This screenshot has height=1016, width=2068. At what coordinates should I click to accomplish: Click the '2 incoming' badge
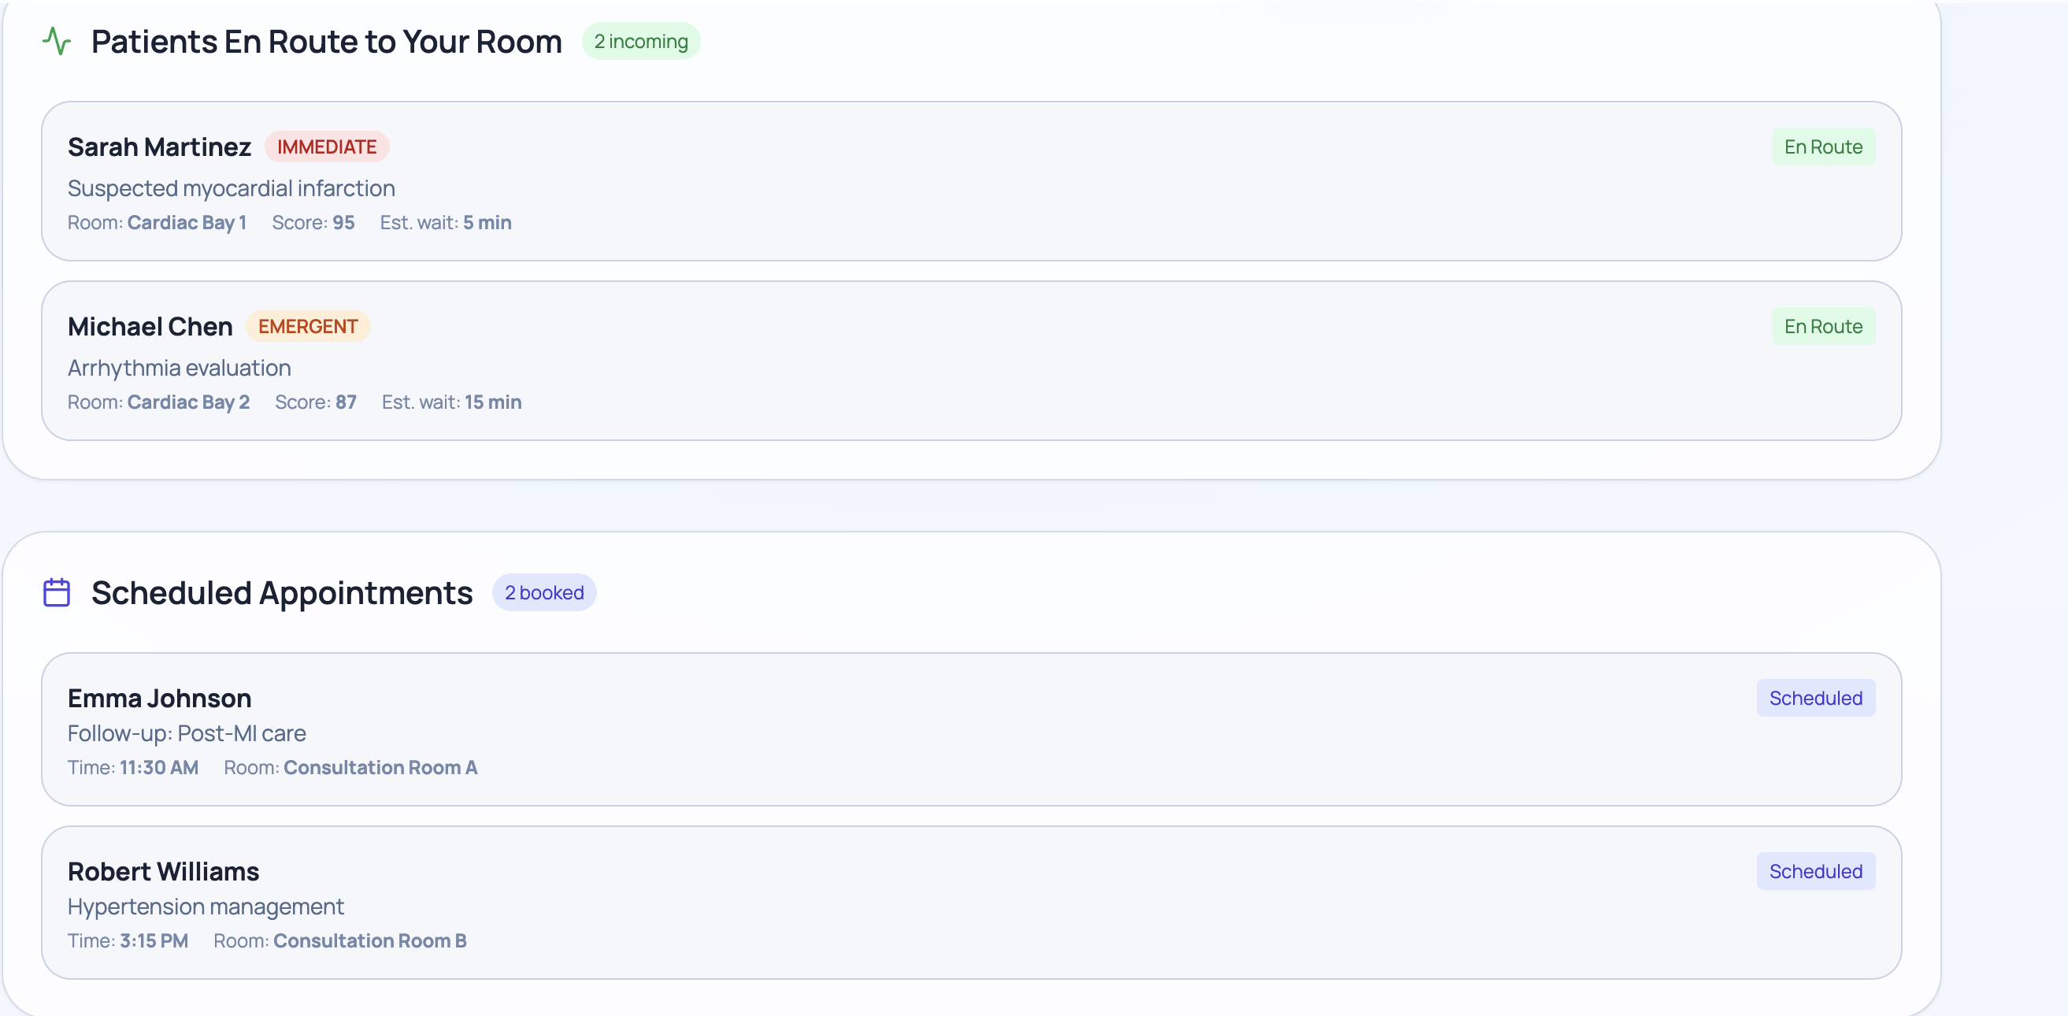pos(640,41)
